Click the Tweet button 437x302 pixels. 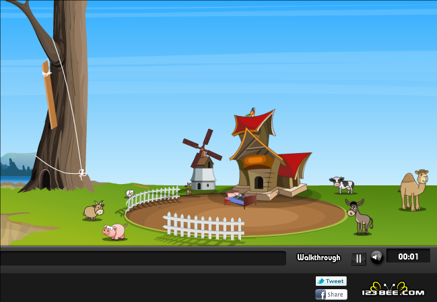point(331,281)
